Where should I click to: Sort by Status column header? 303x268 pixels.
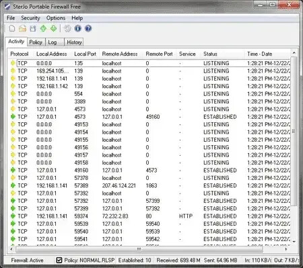(x=210, y=54)
